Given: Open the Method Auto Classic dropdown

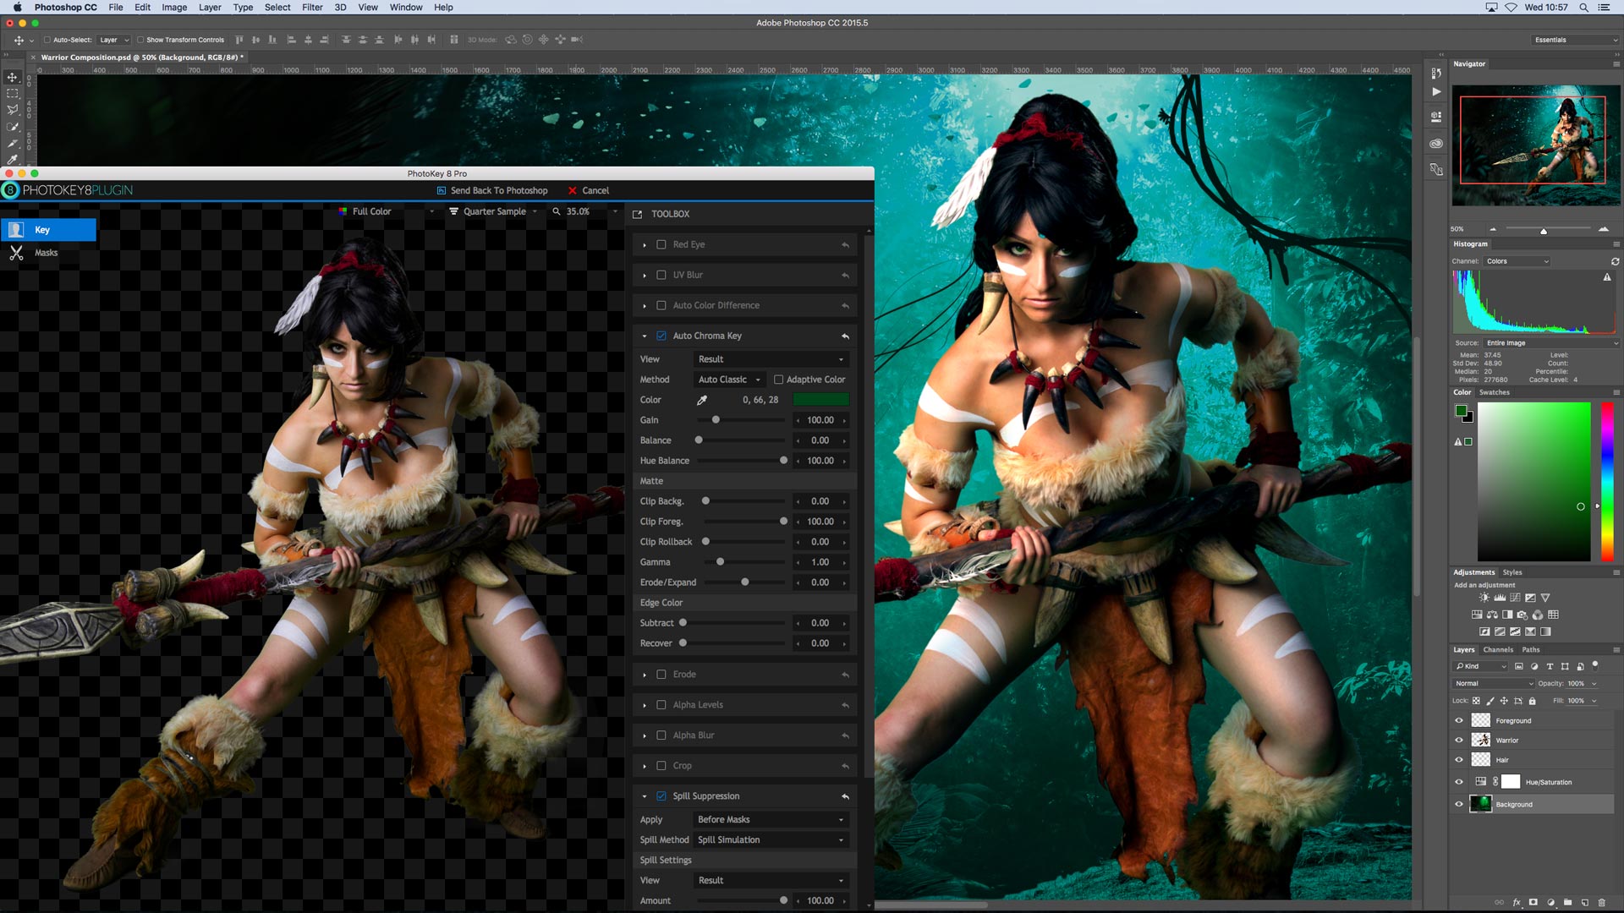Looking at the screenshot, I should point(729,380).
